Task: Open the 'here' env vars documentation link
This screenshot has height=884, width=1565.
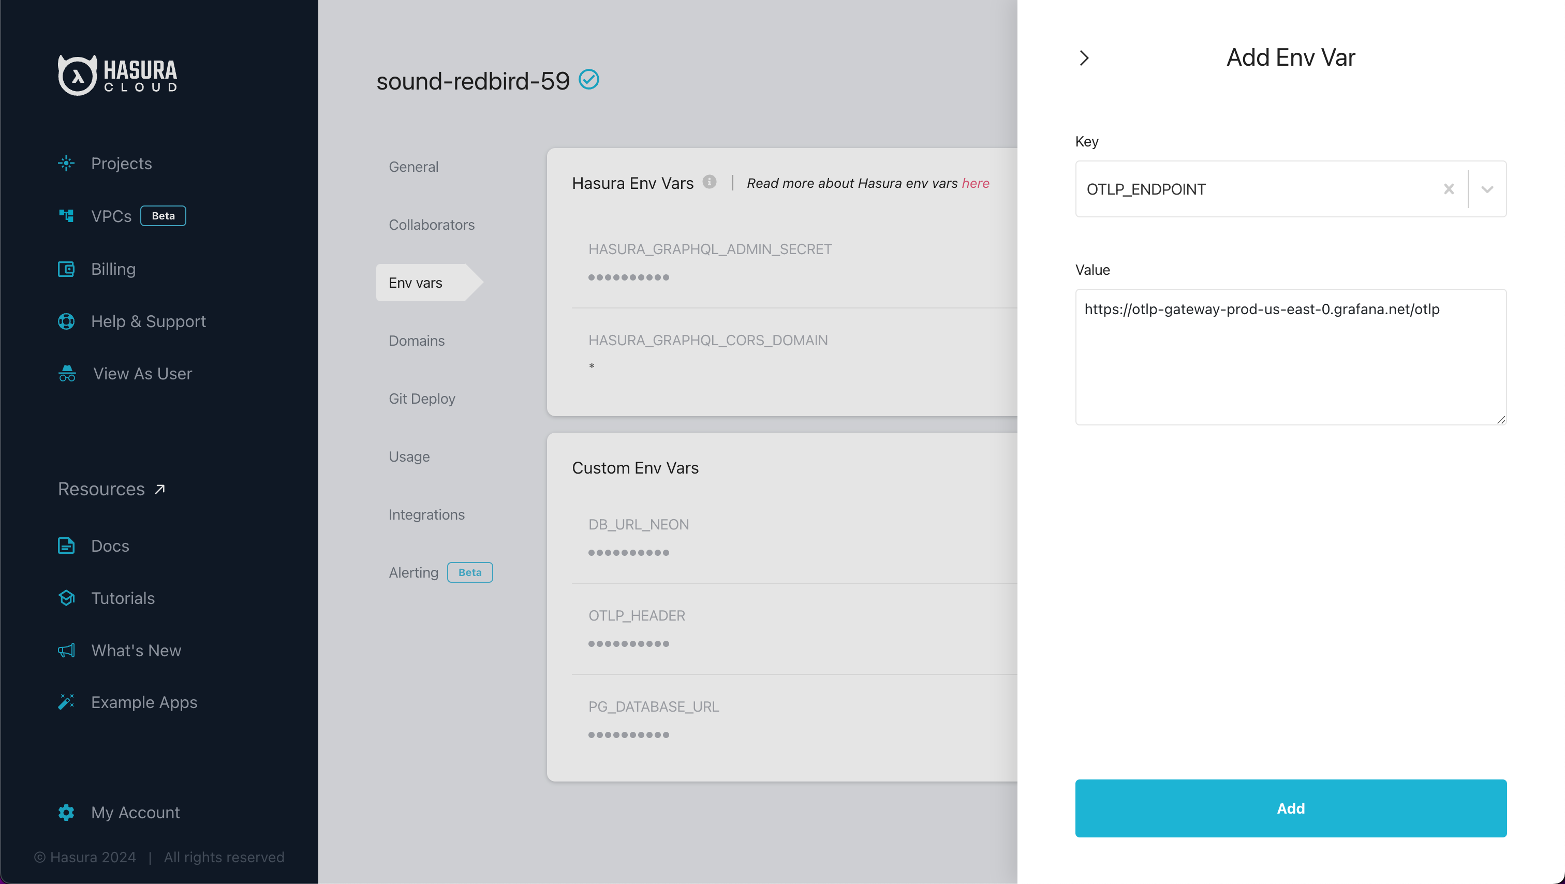Action: (976, 183)
